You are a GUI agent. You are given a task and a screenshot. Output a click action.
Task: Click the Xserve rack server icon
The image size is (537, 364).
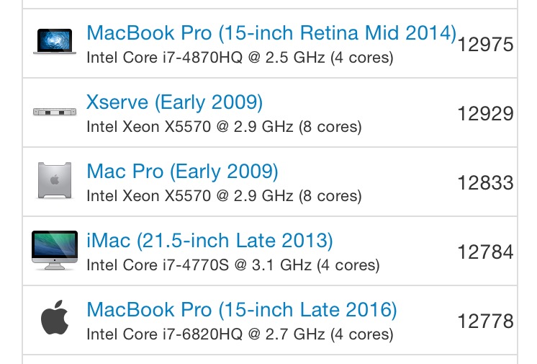[55, 112]
